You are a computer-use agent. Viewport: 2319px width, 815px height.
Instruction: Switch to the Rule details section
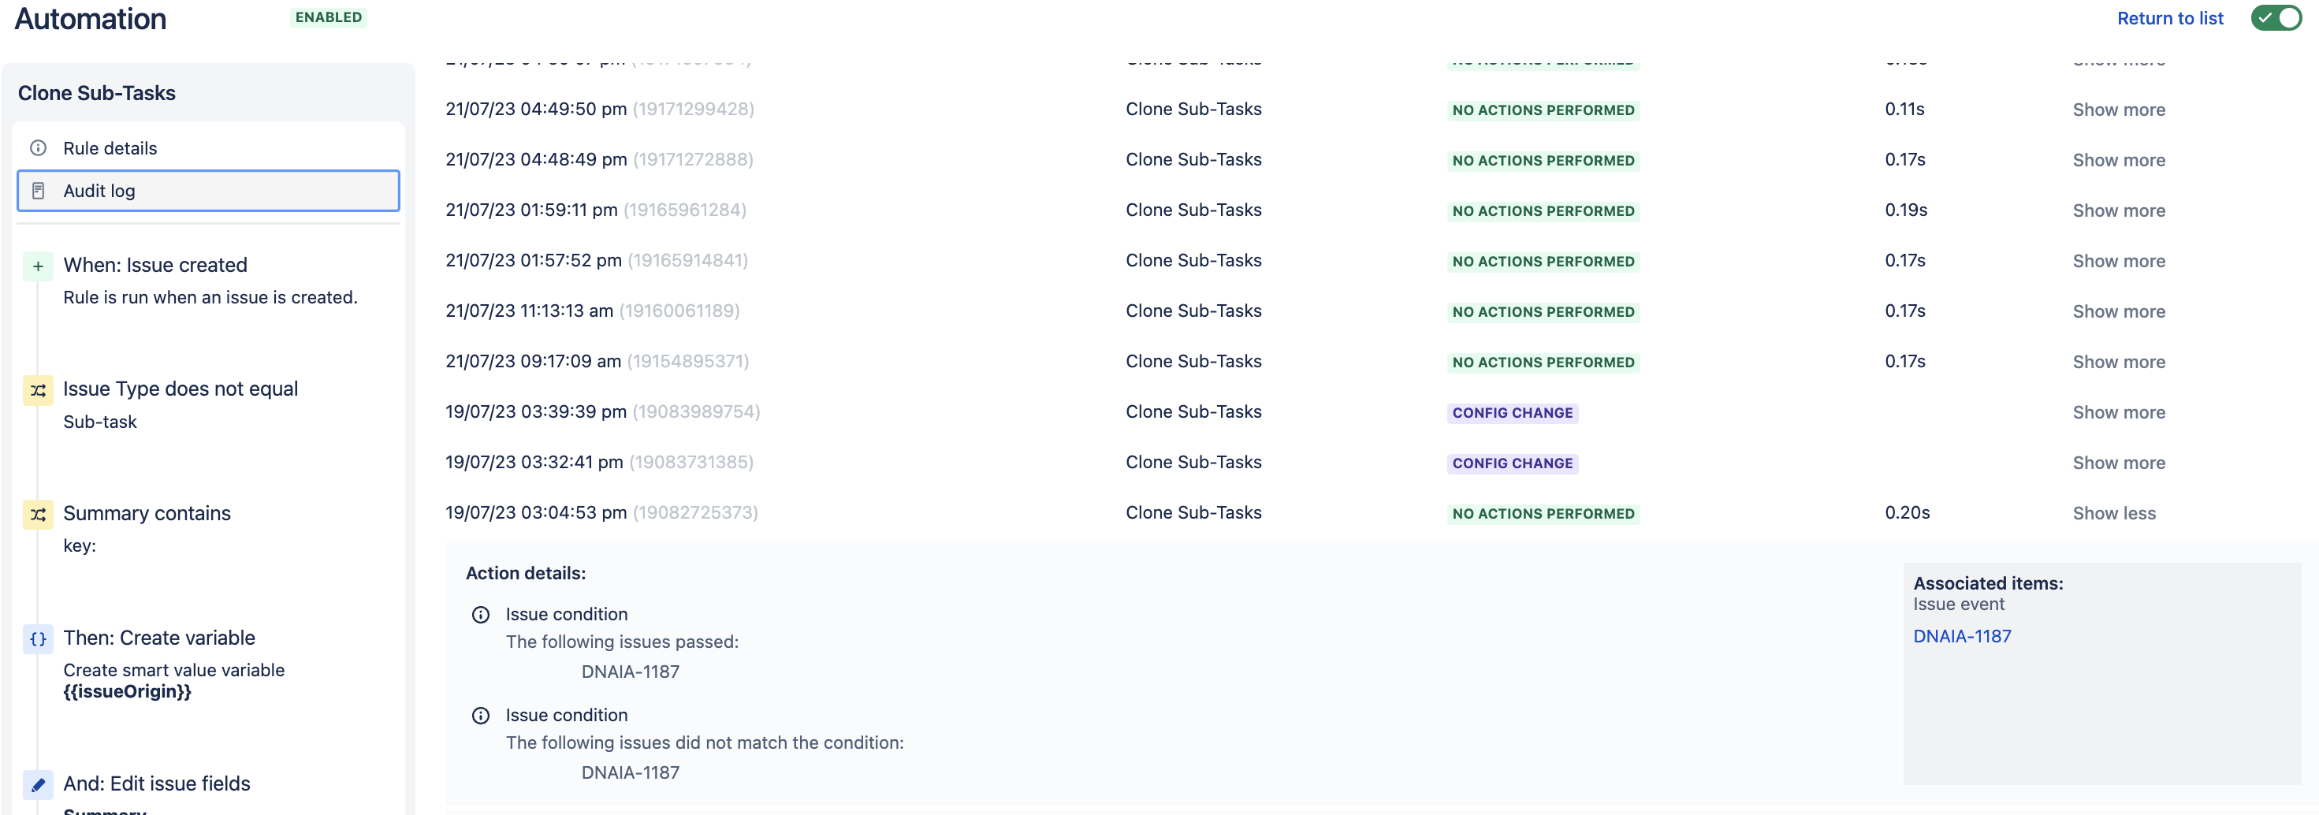click(109, 147)
